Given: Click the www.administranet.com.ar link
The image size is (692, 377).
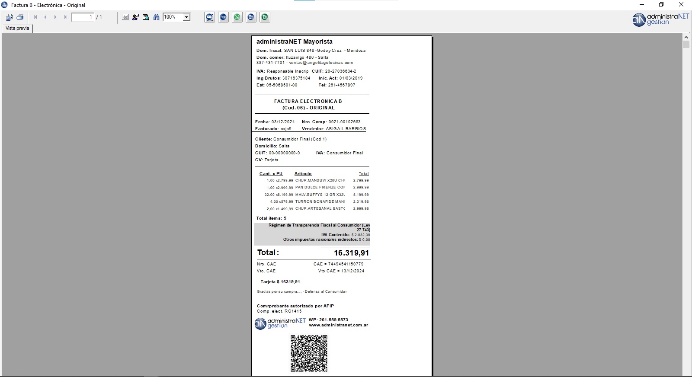Looking at the screenshot, I should click(x=338, y=325).
